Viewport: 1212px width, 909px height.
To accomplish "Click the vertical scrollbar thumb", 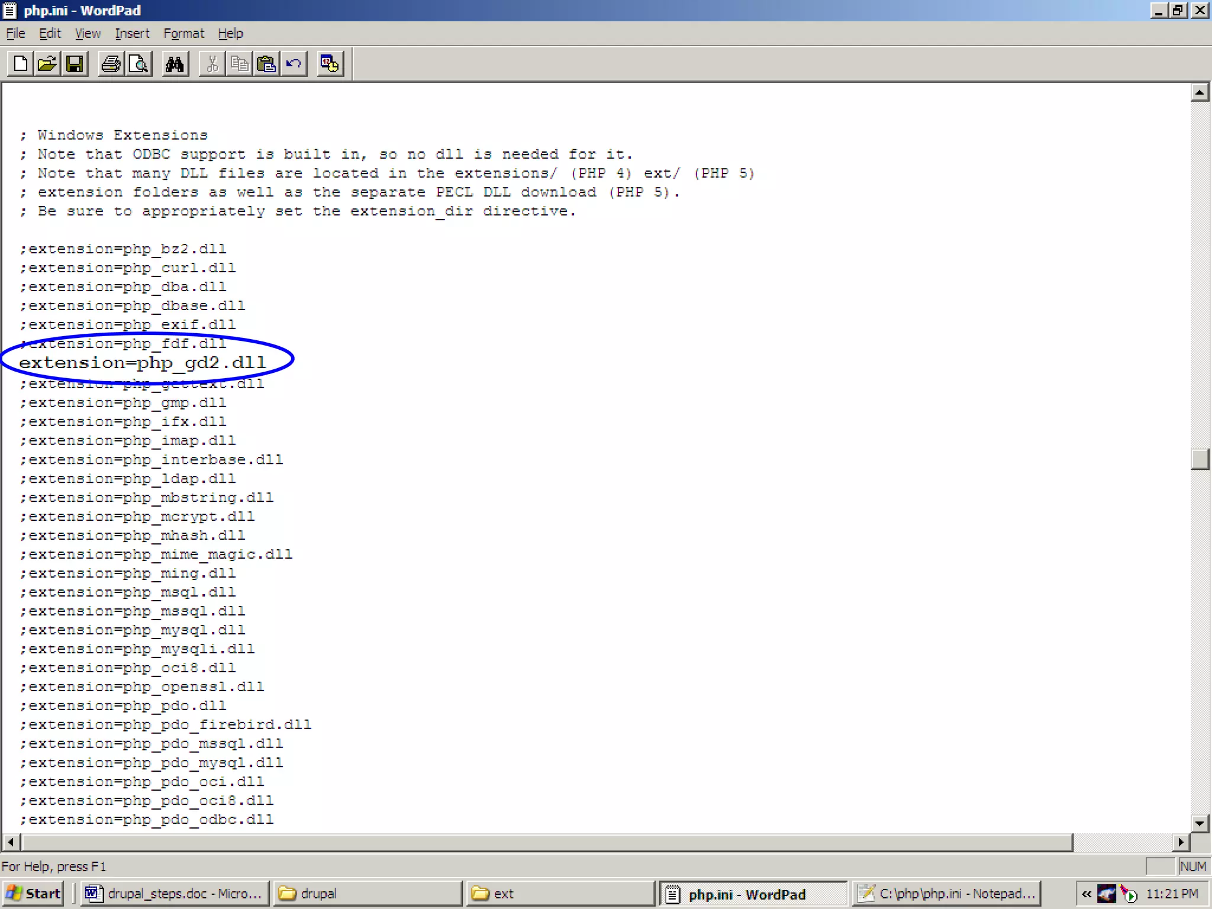I will [1200, 459].
